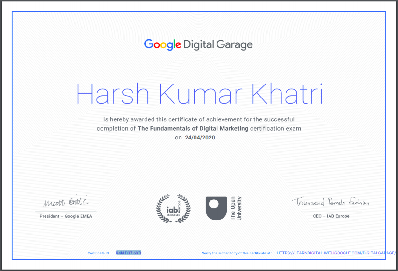
Task: Click the CEO – IAB Europe caption
Action: click(x=331, y=216)
